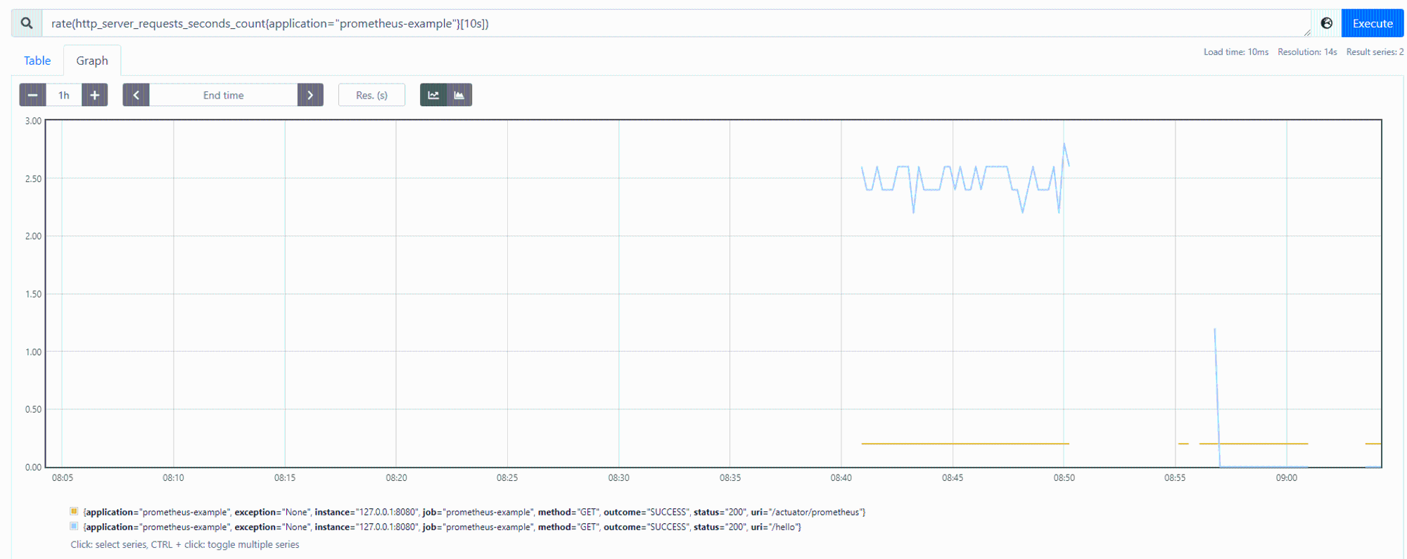The height and width of the screenshot is (559, 1407).
Task: Click the Res. (s) resolution field
Action: tap(371, 95)
